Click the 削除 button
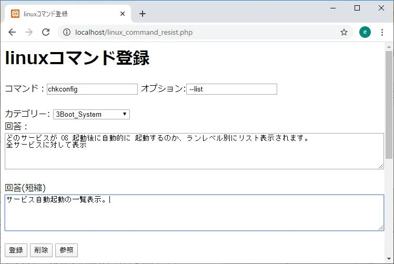The width and height of the screenshot is (394, 264). 41,250
